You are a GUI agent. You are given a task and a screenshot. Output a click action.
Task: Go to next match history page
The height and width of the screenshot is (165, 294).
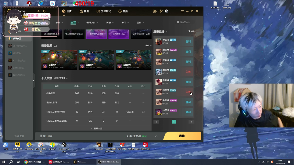(191, 122)
